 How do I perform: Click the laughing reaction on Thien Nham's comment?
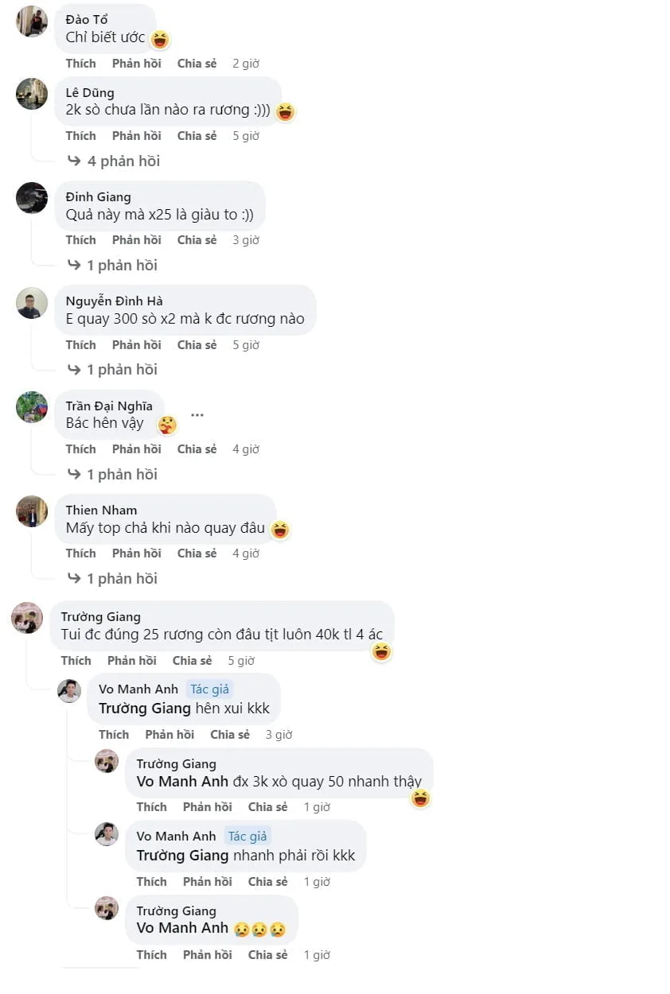pos(279,530)
